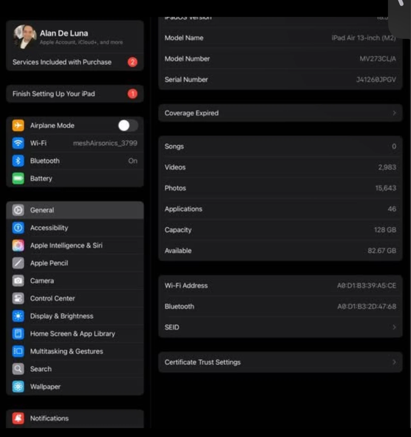Open Apple Pencil settings
This screenshot has width=411, height=437.
[x=75, y=263]
